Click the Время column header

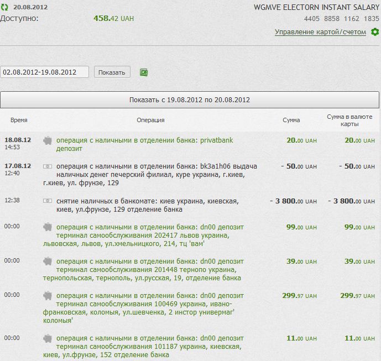19,120
